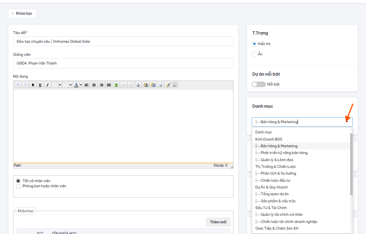Choose Quản lý & Lãnh đạo option
This screenshot has width=366, height=234.
point(301,160)
